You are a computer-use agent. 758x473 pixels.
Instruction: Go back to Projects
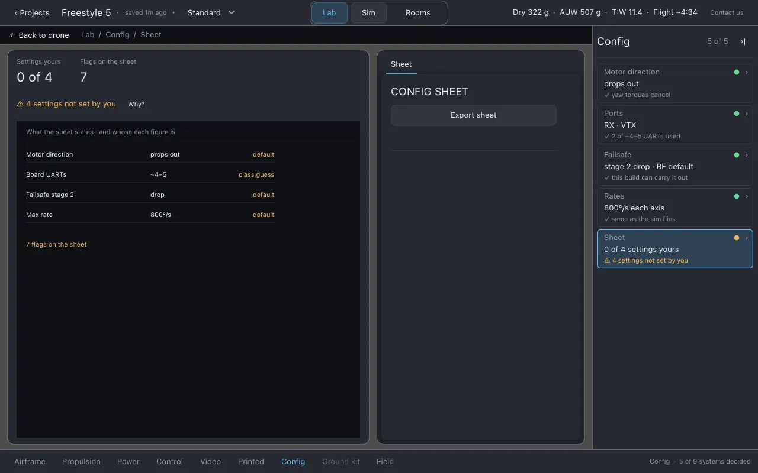coord(32,12)
